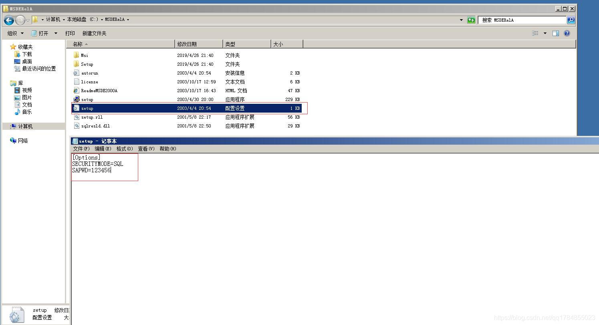Expand the 打开 dropdown arrow

pos(56,33)
